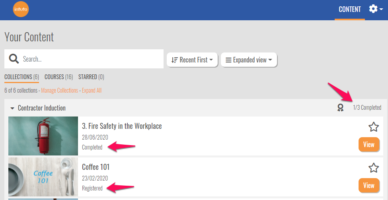Click the Coffee 101 course thumbnail
This screenshot has width=388, height=200.
point(43,177)
